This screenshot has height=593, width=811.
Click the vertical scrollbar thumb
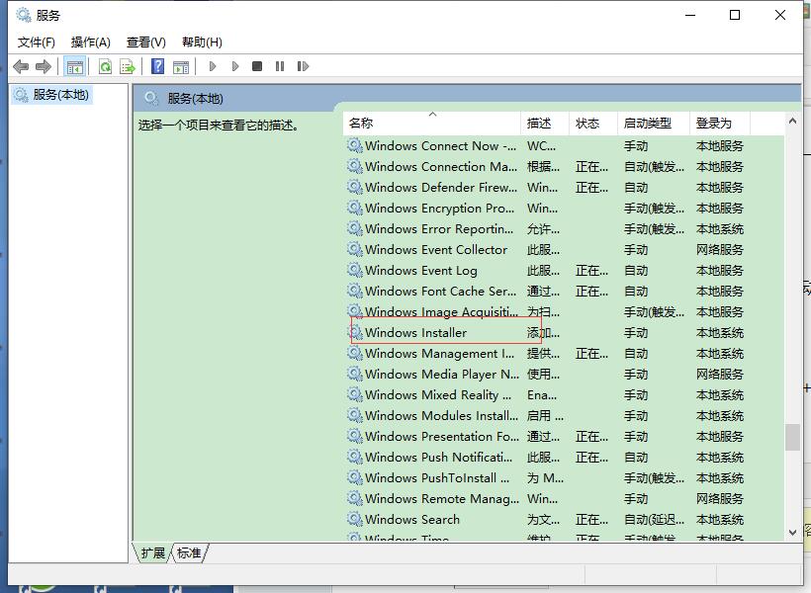[792, 438]
